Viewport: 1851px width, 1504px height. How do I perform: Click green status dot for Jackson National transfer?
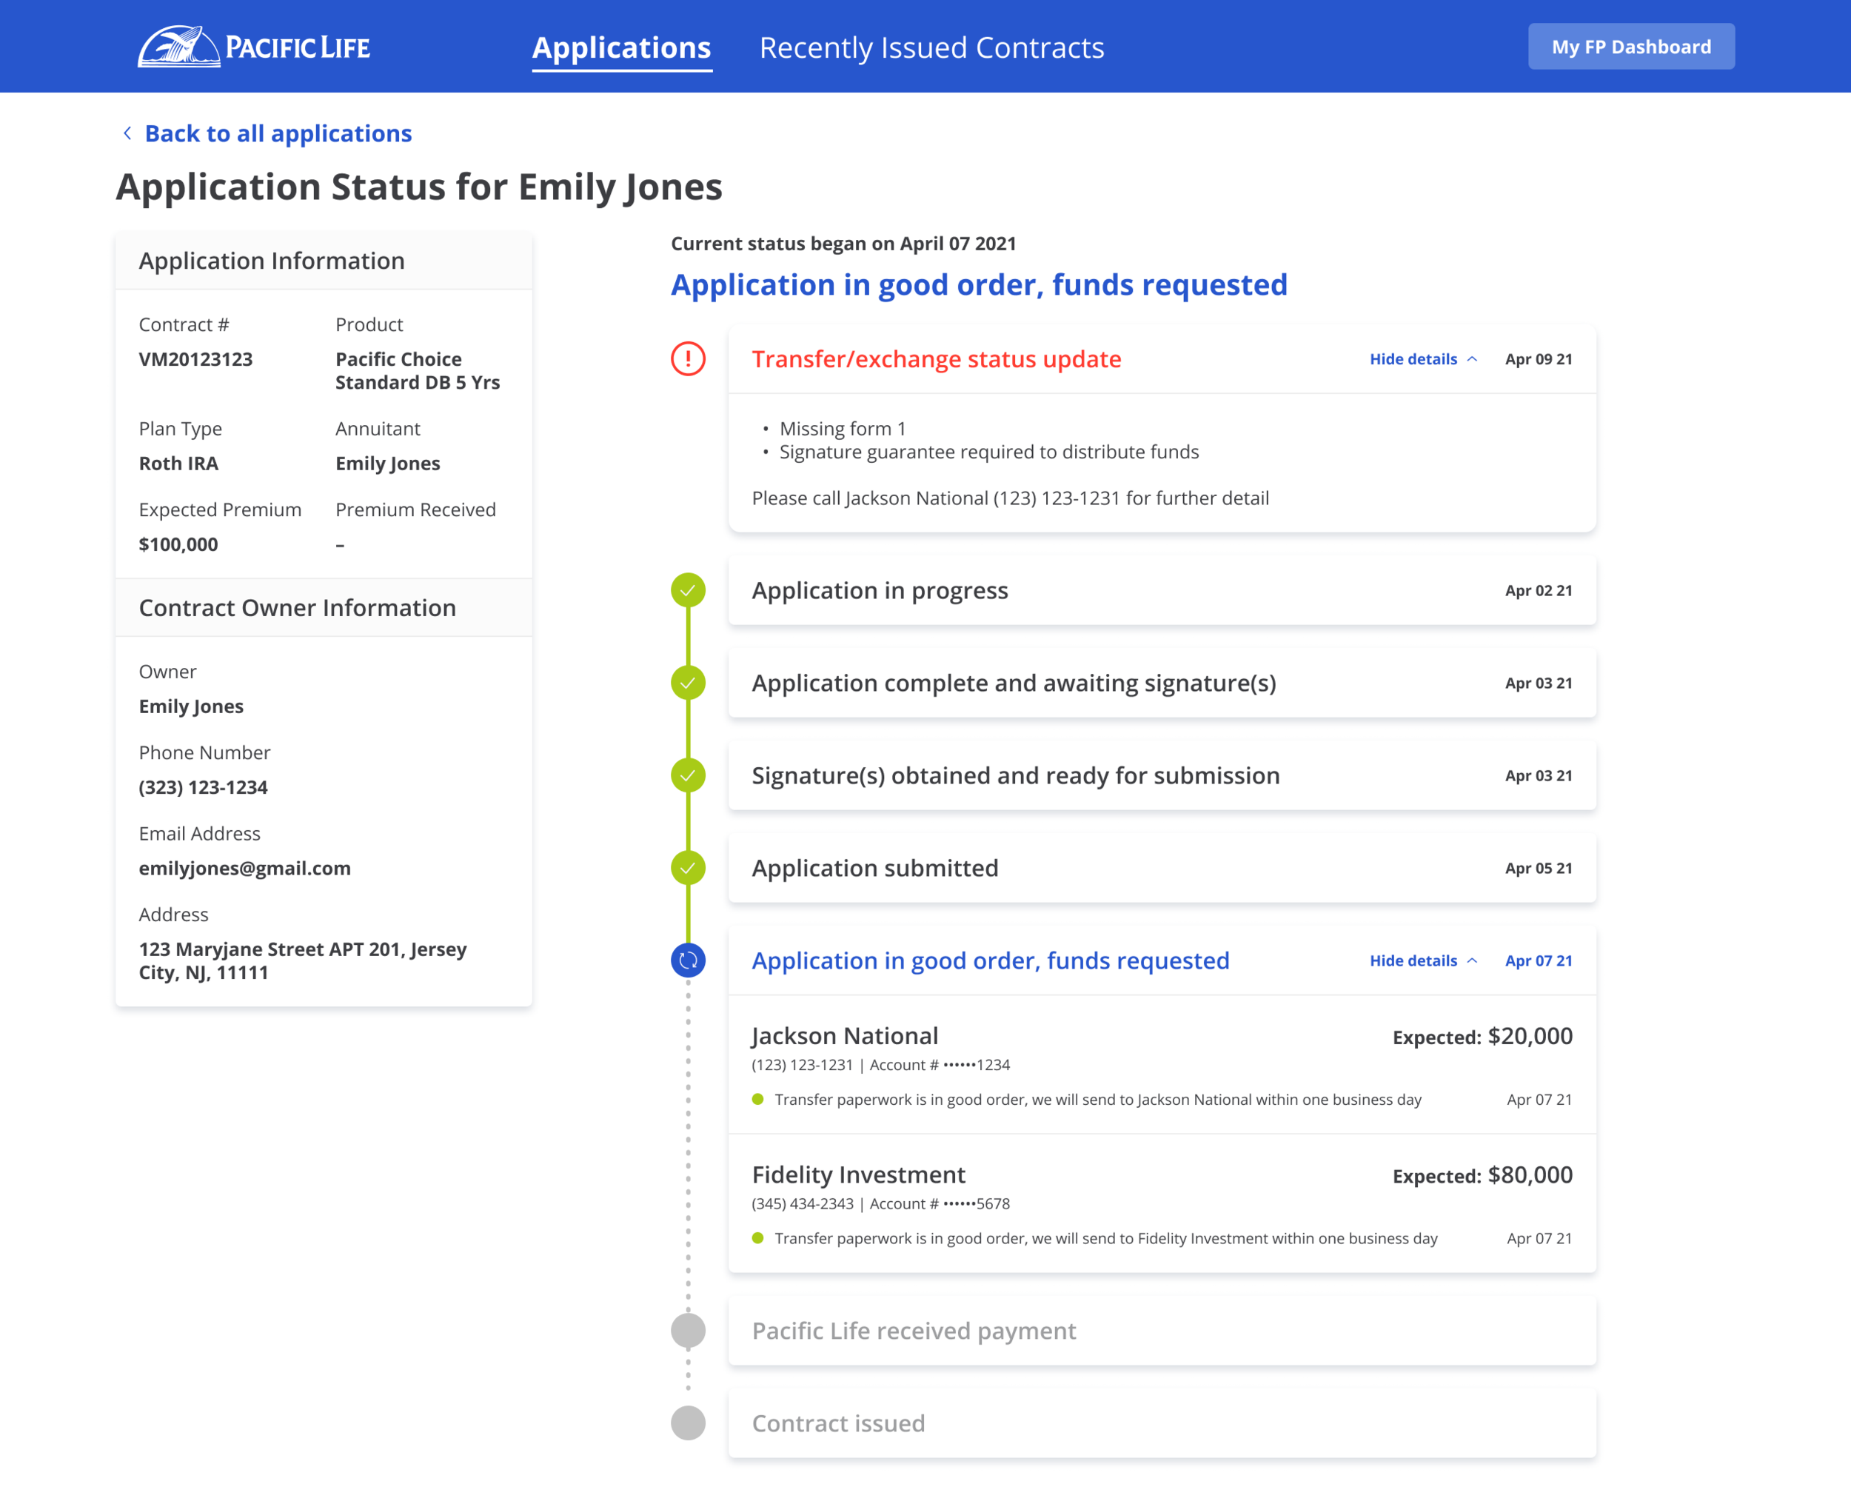(x=758, y=1100)
